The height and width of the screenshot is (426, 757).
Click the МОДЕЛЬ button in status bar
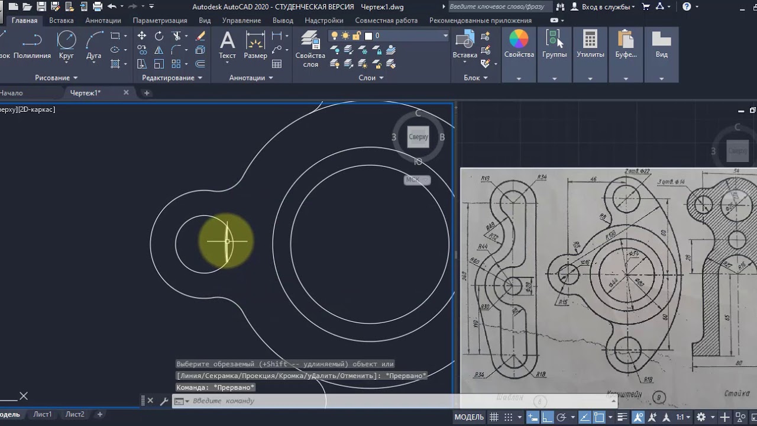point(469,417)
